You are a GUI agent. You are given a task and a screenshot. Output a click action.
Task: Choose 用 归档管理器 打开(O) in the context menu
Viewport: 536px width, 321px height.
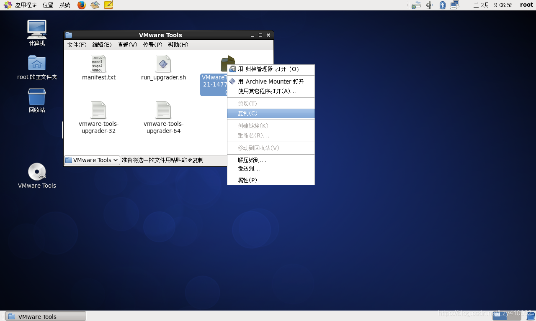[x=271, y=69]
